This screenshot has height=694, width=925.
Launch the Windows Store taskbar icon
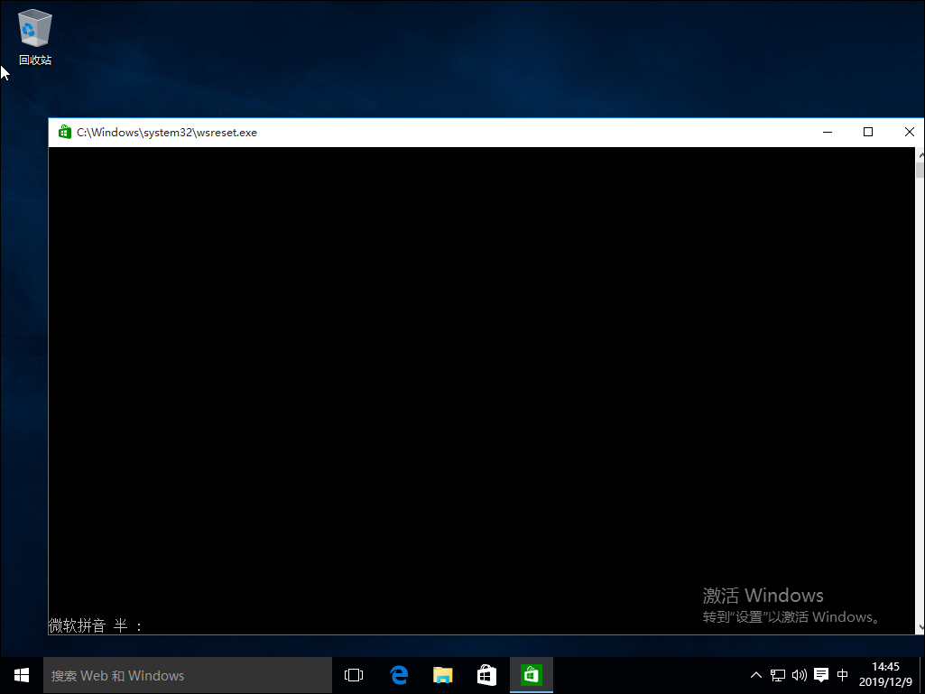coord(486,674)
